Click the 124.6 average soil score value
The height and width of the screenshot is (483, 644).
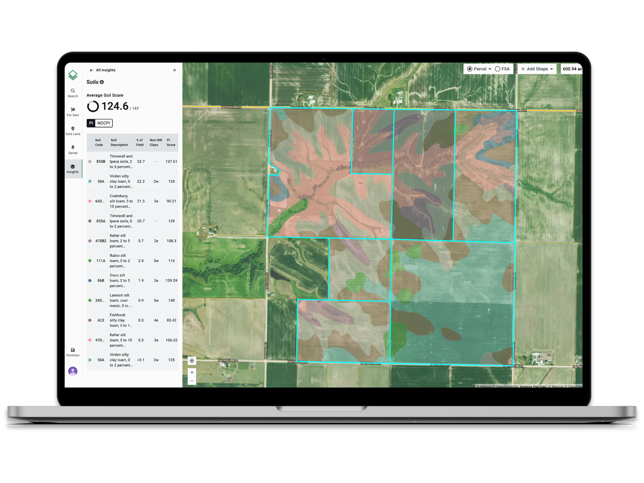click(x=115, y=106)
